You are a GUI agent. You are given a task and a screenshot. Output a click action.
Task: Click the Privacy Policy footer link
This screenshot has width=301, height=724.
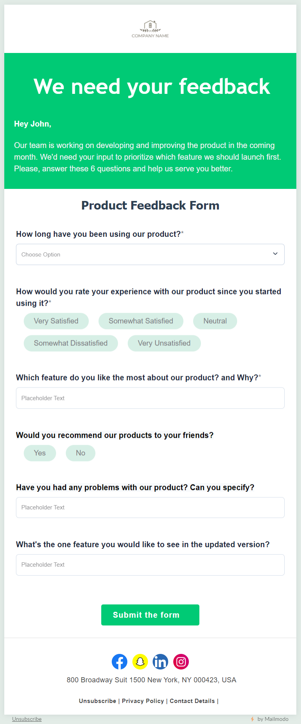[143, 701]
